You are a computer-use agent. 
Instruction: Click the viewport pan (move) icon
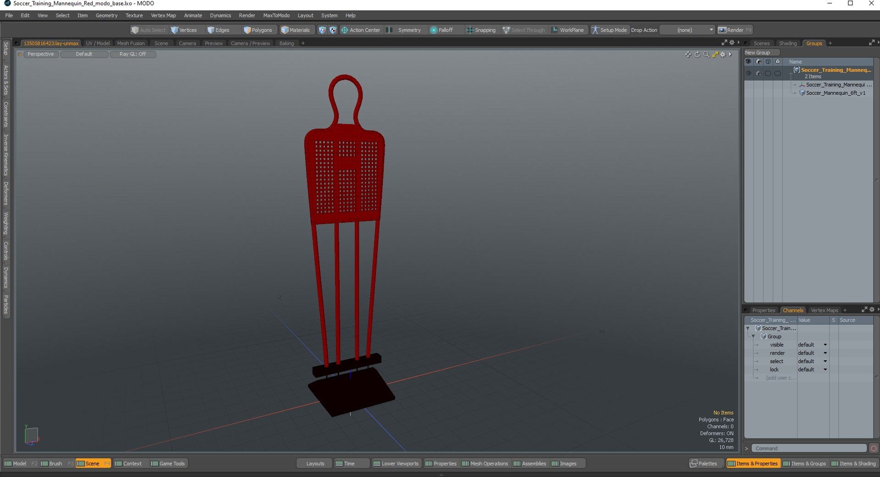click(x=688, y=54)
